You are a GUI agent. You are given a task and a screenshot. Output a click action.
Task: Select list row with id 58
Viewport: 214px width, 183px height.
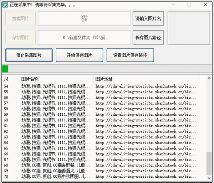101,109
